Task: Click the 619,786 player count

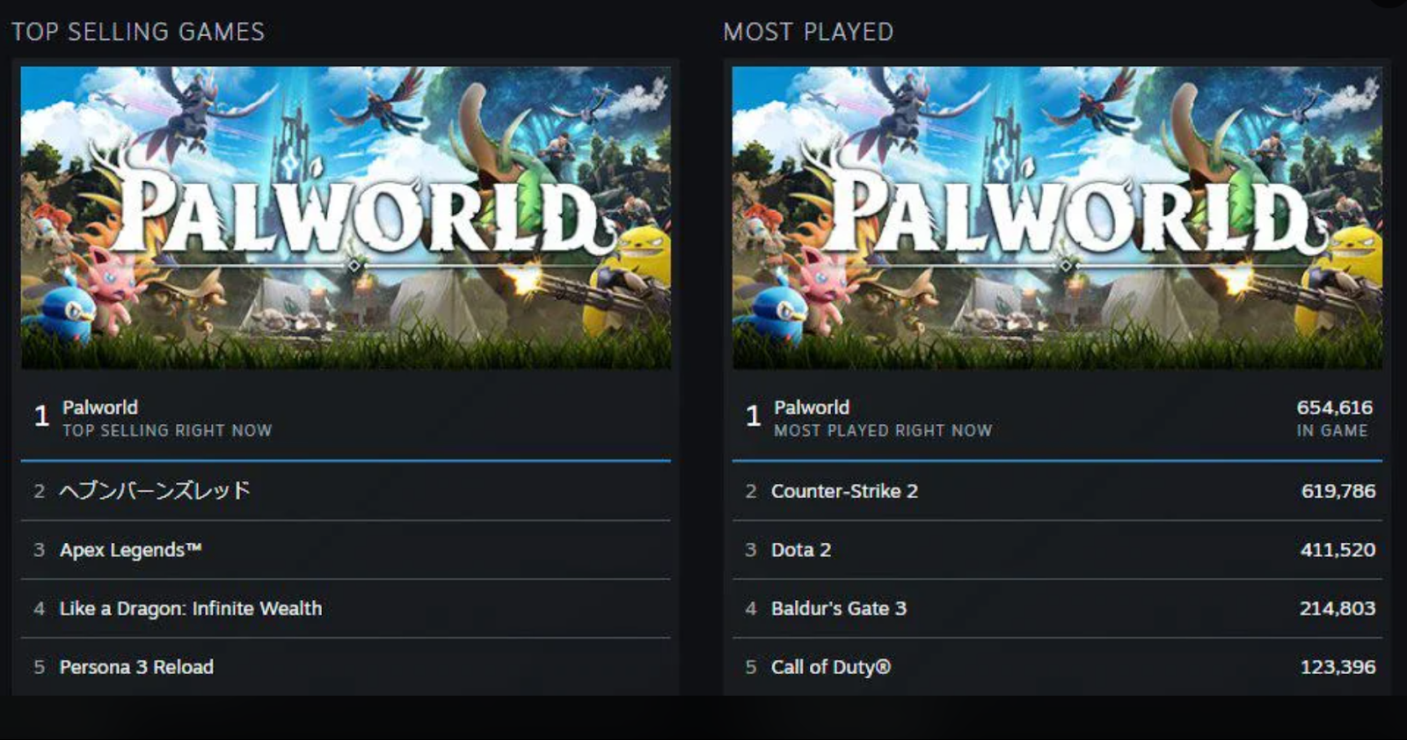Action: (1338, 491)
